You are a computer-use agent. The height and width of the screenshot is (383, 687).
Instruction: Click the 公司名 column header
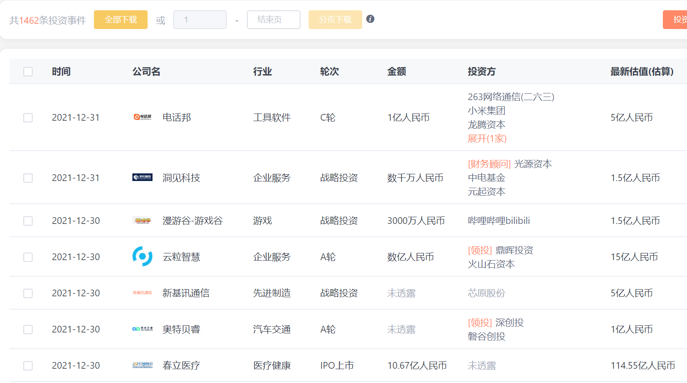(x=147, y=72)
